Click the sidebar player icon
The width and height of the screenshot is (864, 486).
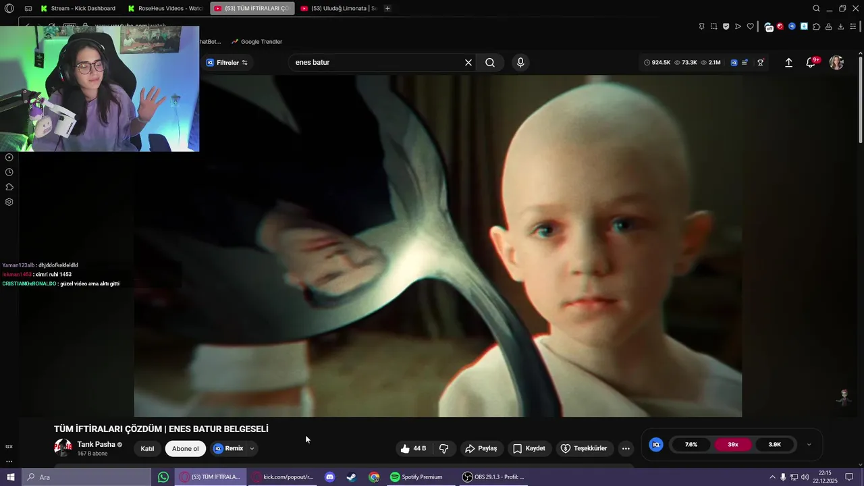pos(9,157)
